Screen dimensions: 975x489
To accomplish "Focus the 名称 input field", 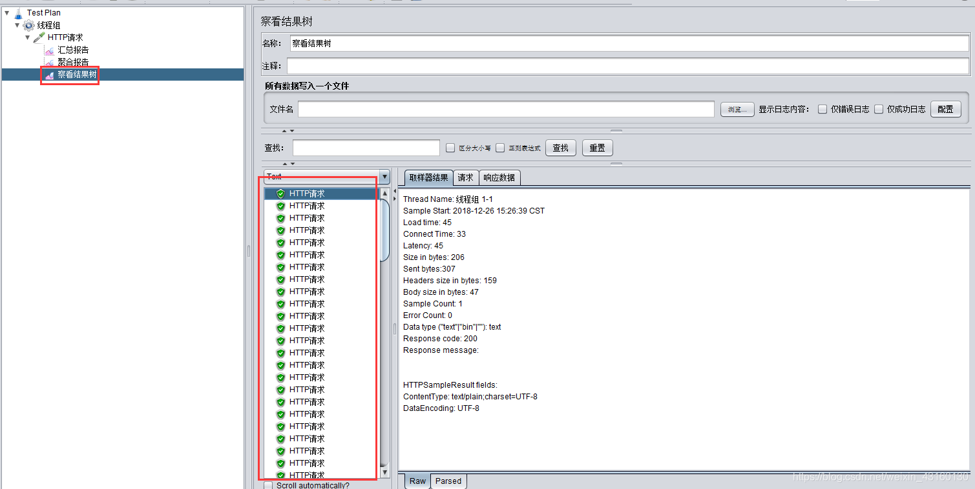I will 629,43.
